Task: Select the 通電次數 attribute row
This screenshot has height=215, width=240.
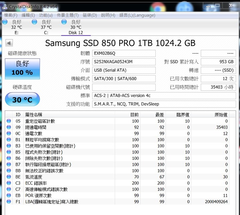Action: pos(117,133)
